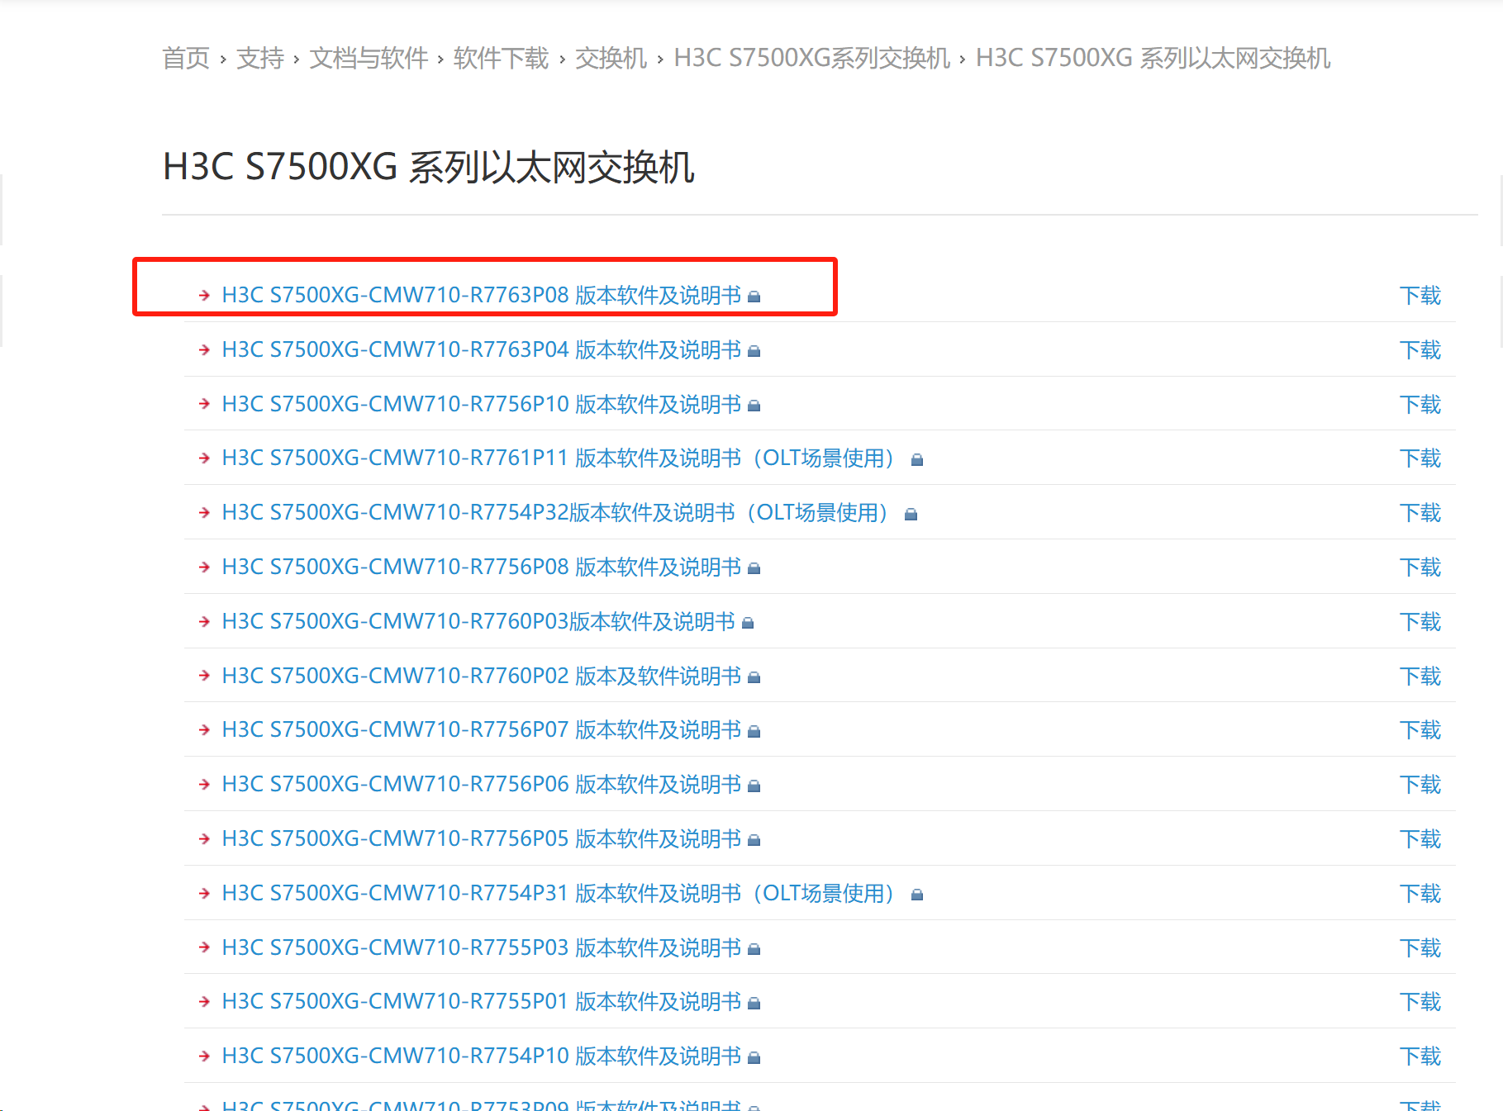Click the red arrow bullet before R7763P04
The width and height of the screenshot is (1503, 1111).
pos(204,349)
